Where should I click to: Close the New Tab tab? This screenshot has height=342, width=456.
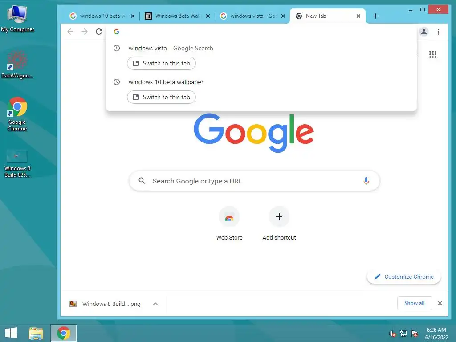tap(358, 16)
